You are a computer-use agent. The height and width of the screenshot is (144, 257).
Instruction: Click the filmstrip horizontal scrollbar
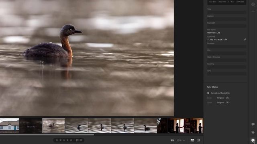(x=47, y=135)
